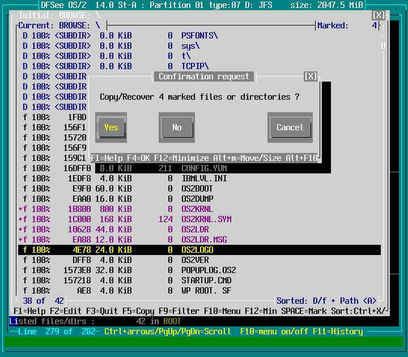
Task: Close the Confirmation request dialog with [X]
Action: point(311,76)
